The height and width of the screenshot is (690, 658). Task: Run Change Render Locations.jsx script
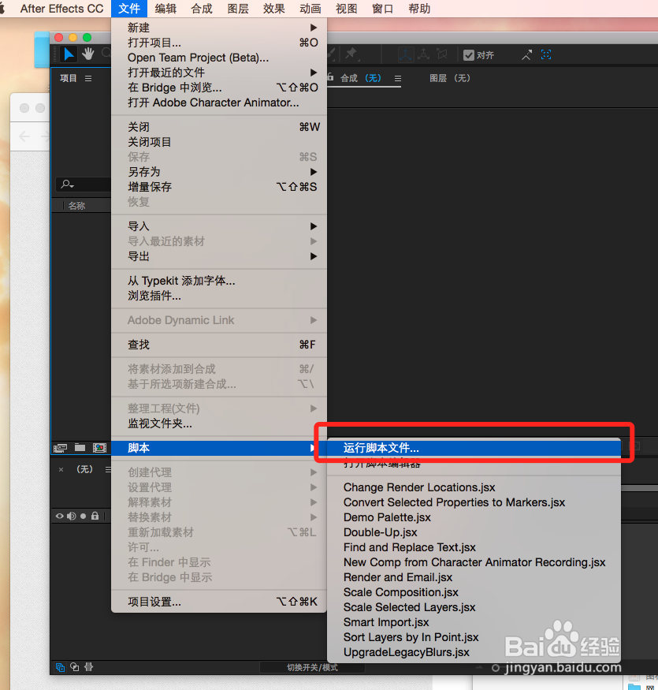click(474, 487)
